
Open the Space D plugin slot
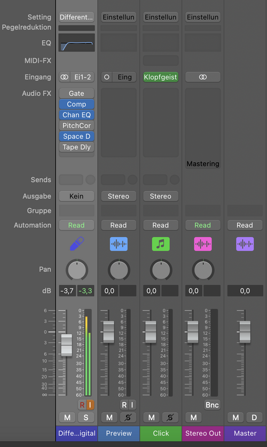click(x=76, y=137)
